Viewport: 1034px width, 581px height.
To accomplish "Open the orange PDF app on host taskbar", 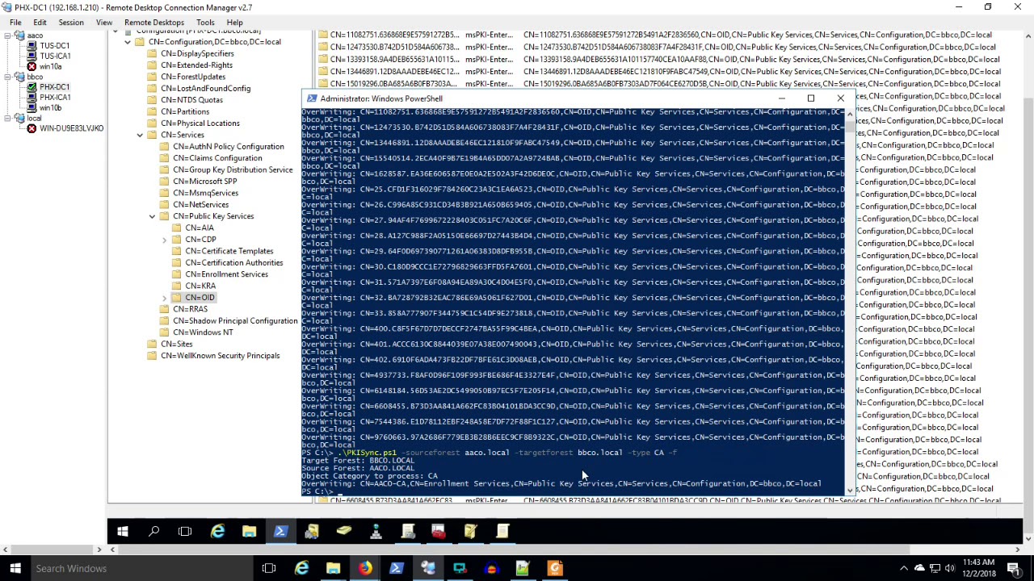I will click(x=554, y=568).
